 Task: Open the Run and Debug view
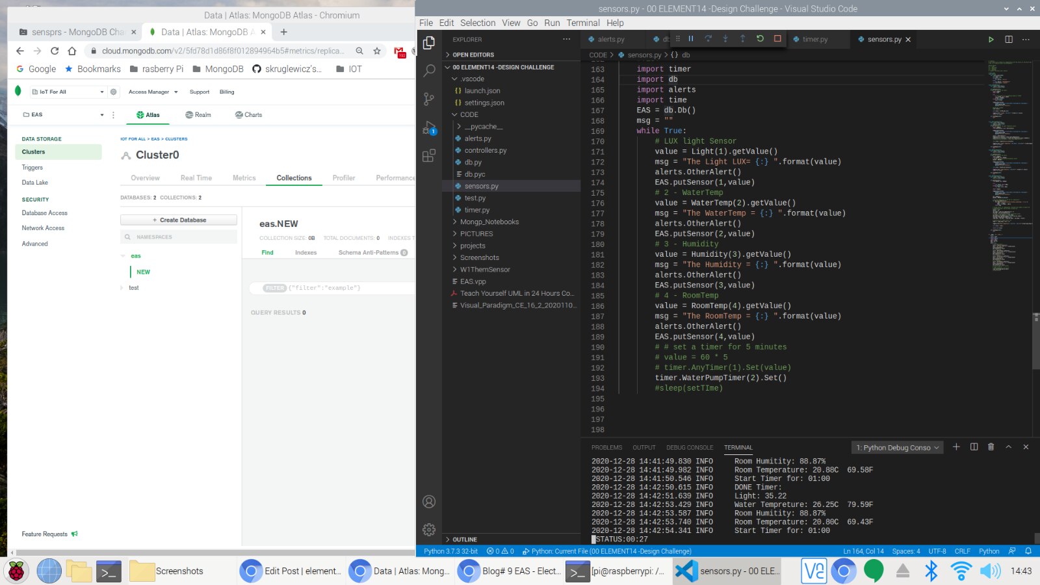[x=429, y=127]
